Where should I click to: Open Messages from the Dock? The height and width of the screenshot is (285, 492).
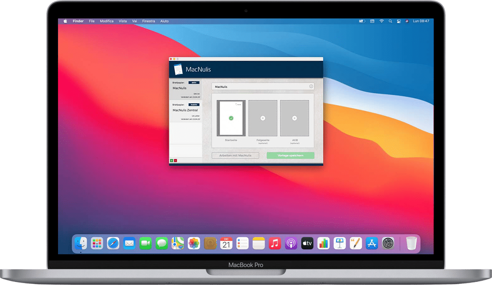click(x=161, y=243)
